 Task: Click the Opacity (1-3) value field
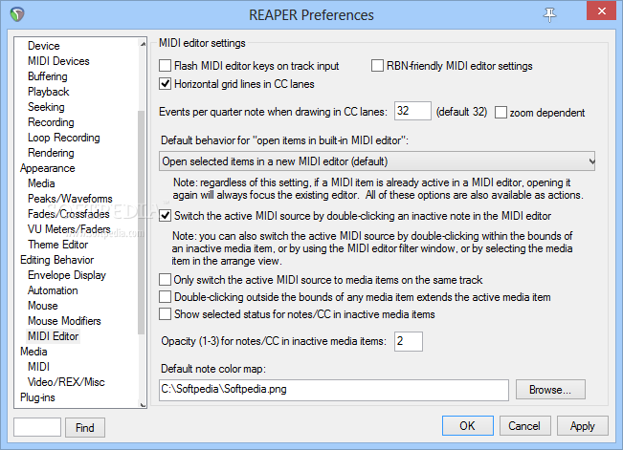click(409, 341)
